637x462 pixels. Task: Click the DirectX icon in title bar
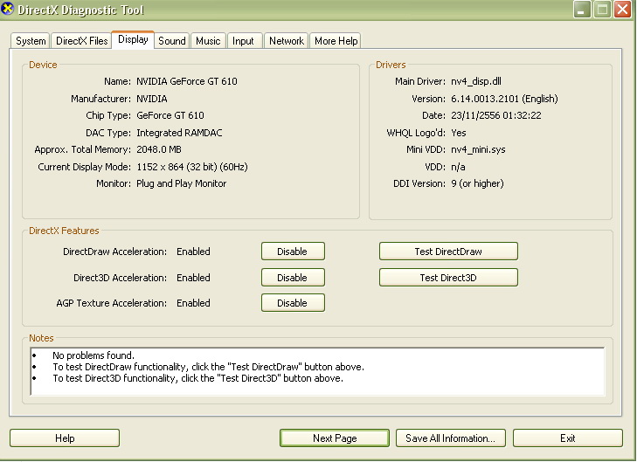7,9
